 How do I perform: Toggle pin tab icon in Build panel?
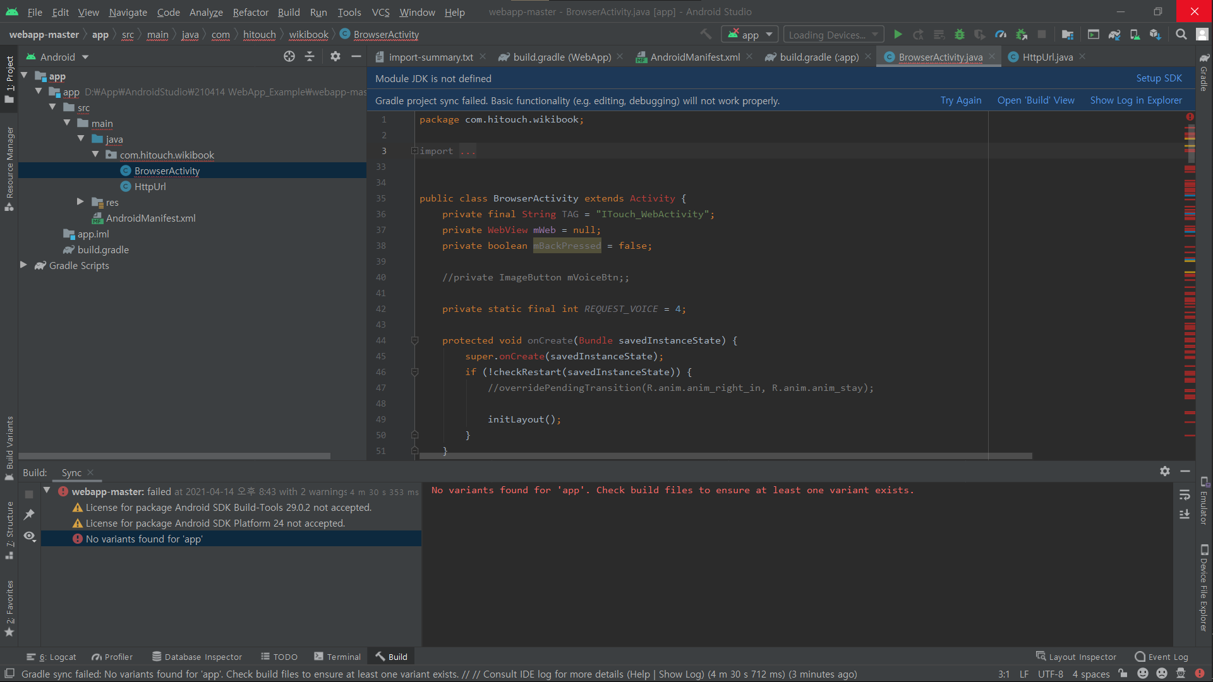click(x=29, y=515)
